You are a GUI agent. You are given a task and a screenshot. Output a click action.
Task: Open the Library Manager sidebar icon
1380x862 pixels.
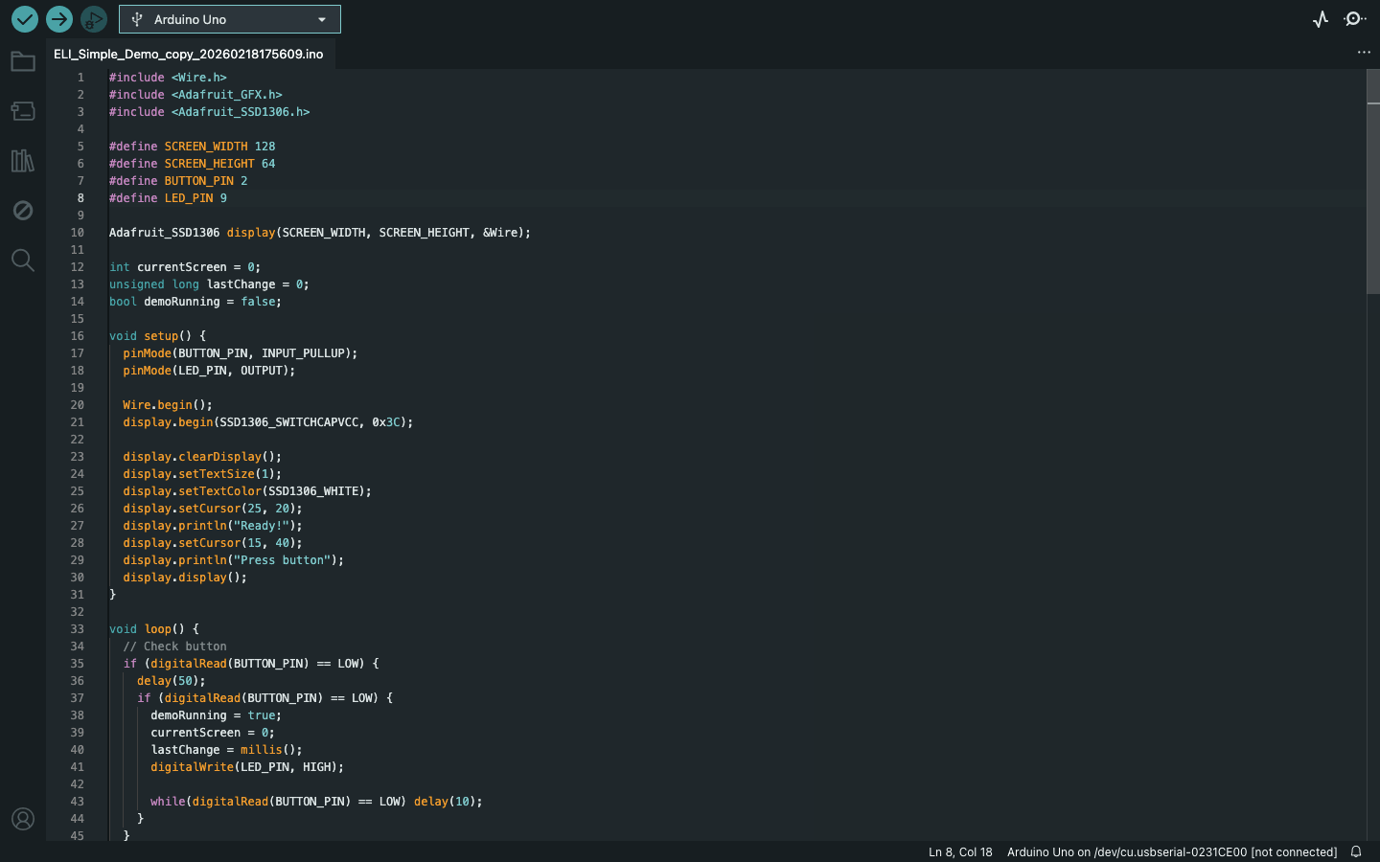coord(23,160)
